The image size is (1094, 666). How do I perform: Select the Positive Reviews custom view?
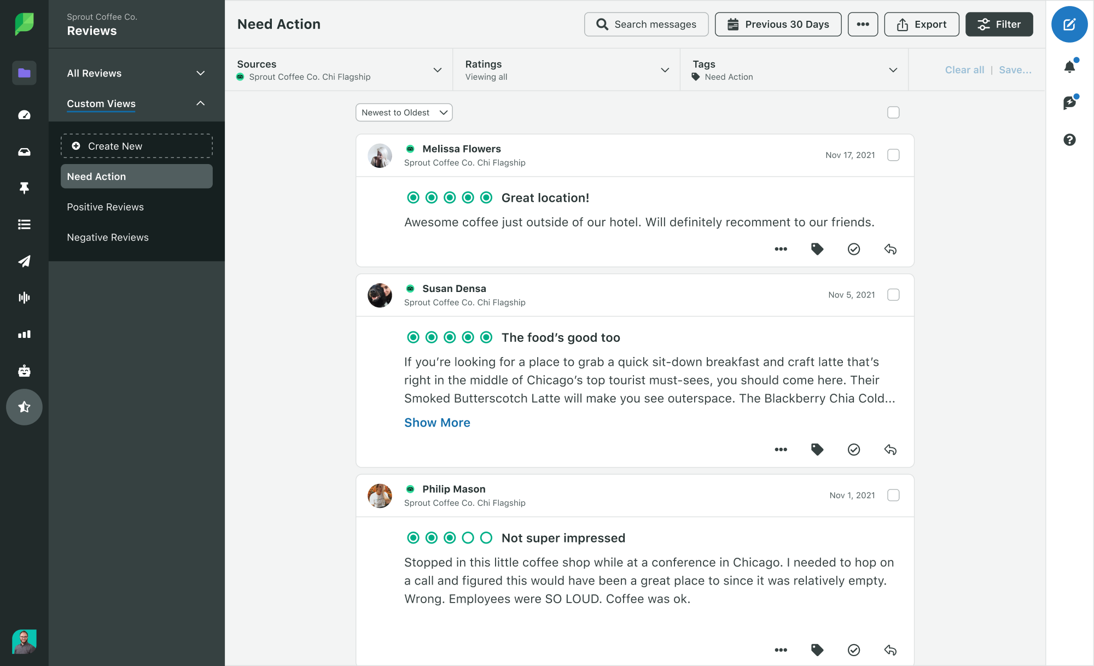[x=104, y=206]
